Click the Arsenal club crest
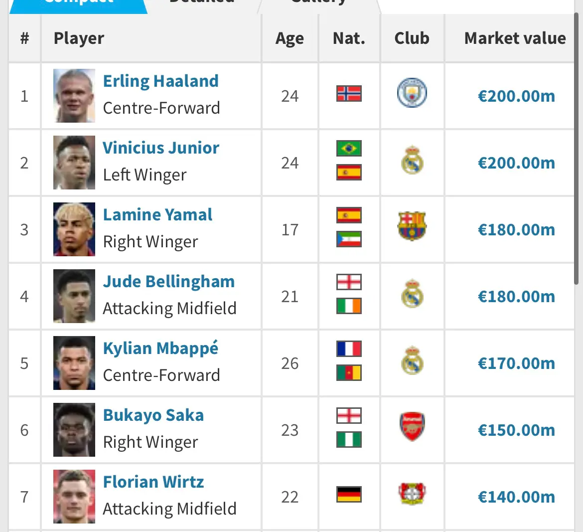This screenshot has width=583, height=532. click(x=412, y=426)
